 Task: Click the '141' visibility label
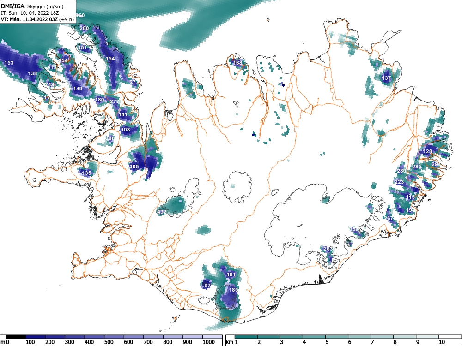tap(123, 114)
